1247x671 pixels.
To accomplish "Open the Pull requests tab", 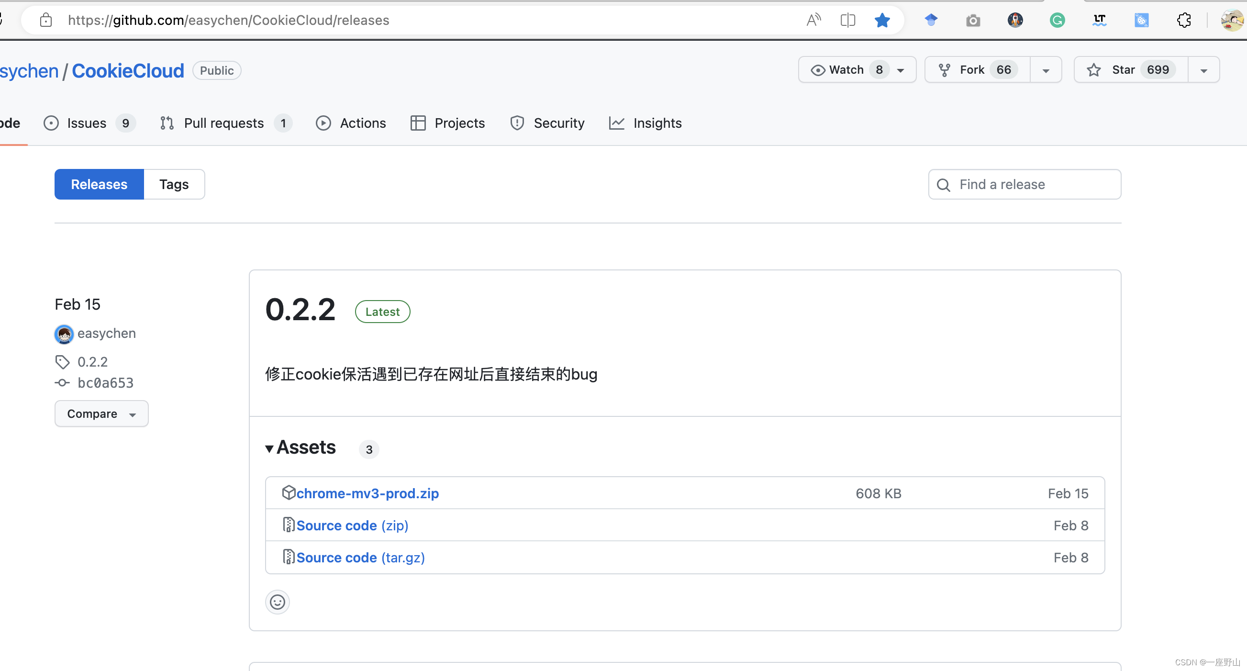I will (x=226, y=123).
